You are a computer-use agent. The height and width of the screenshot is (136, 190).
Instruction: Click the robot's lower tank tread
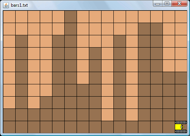click(181, 132)
